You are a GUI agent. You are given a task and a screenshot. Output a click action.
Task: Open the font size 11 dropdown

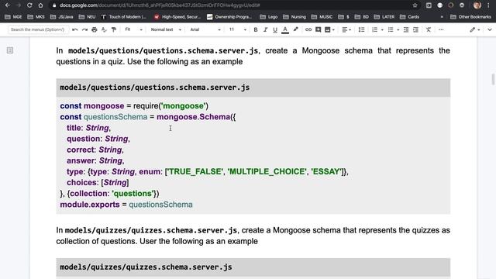[237, 29]
